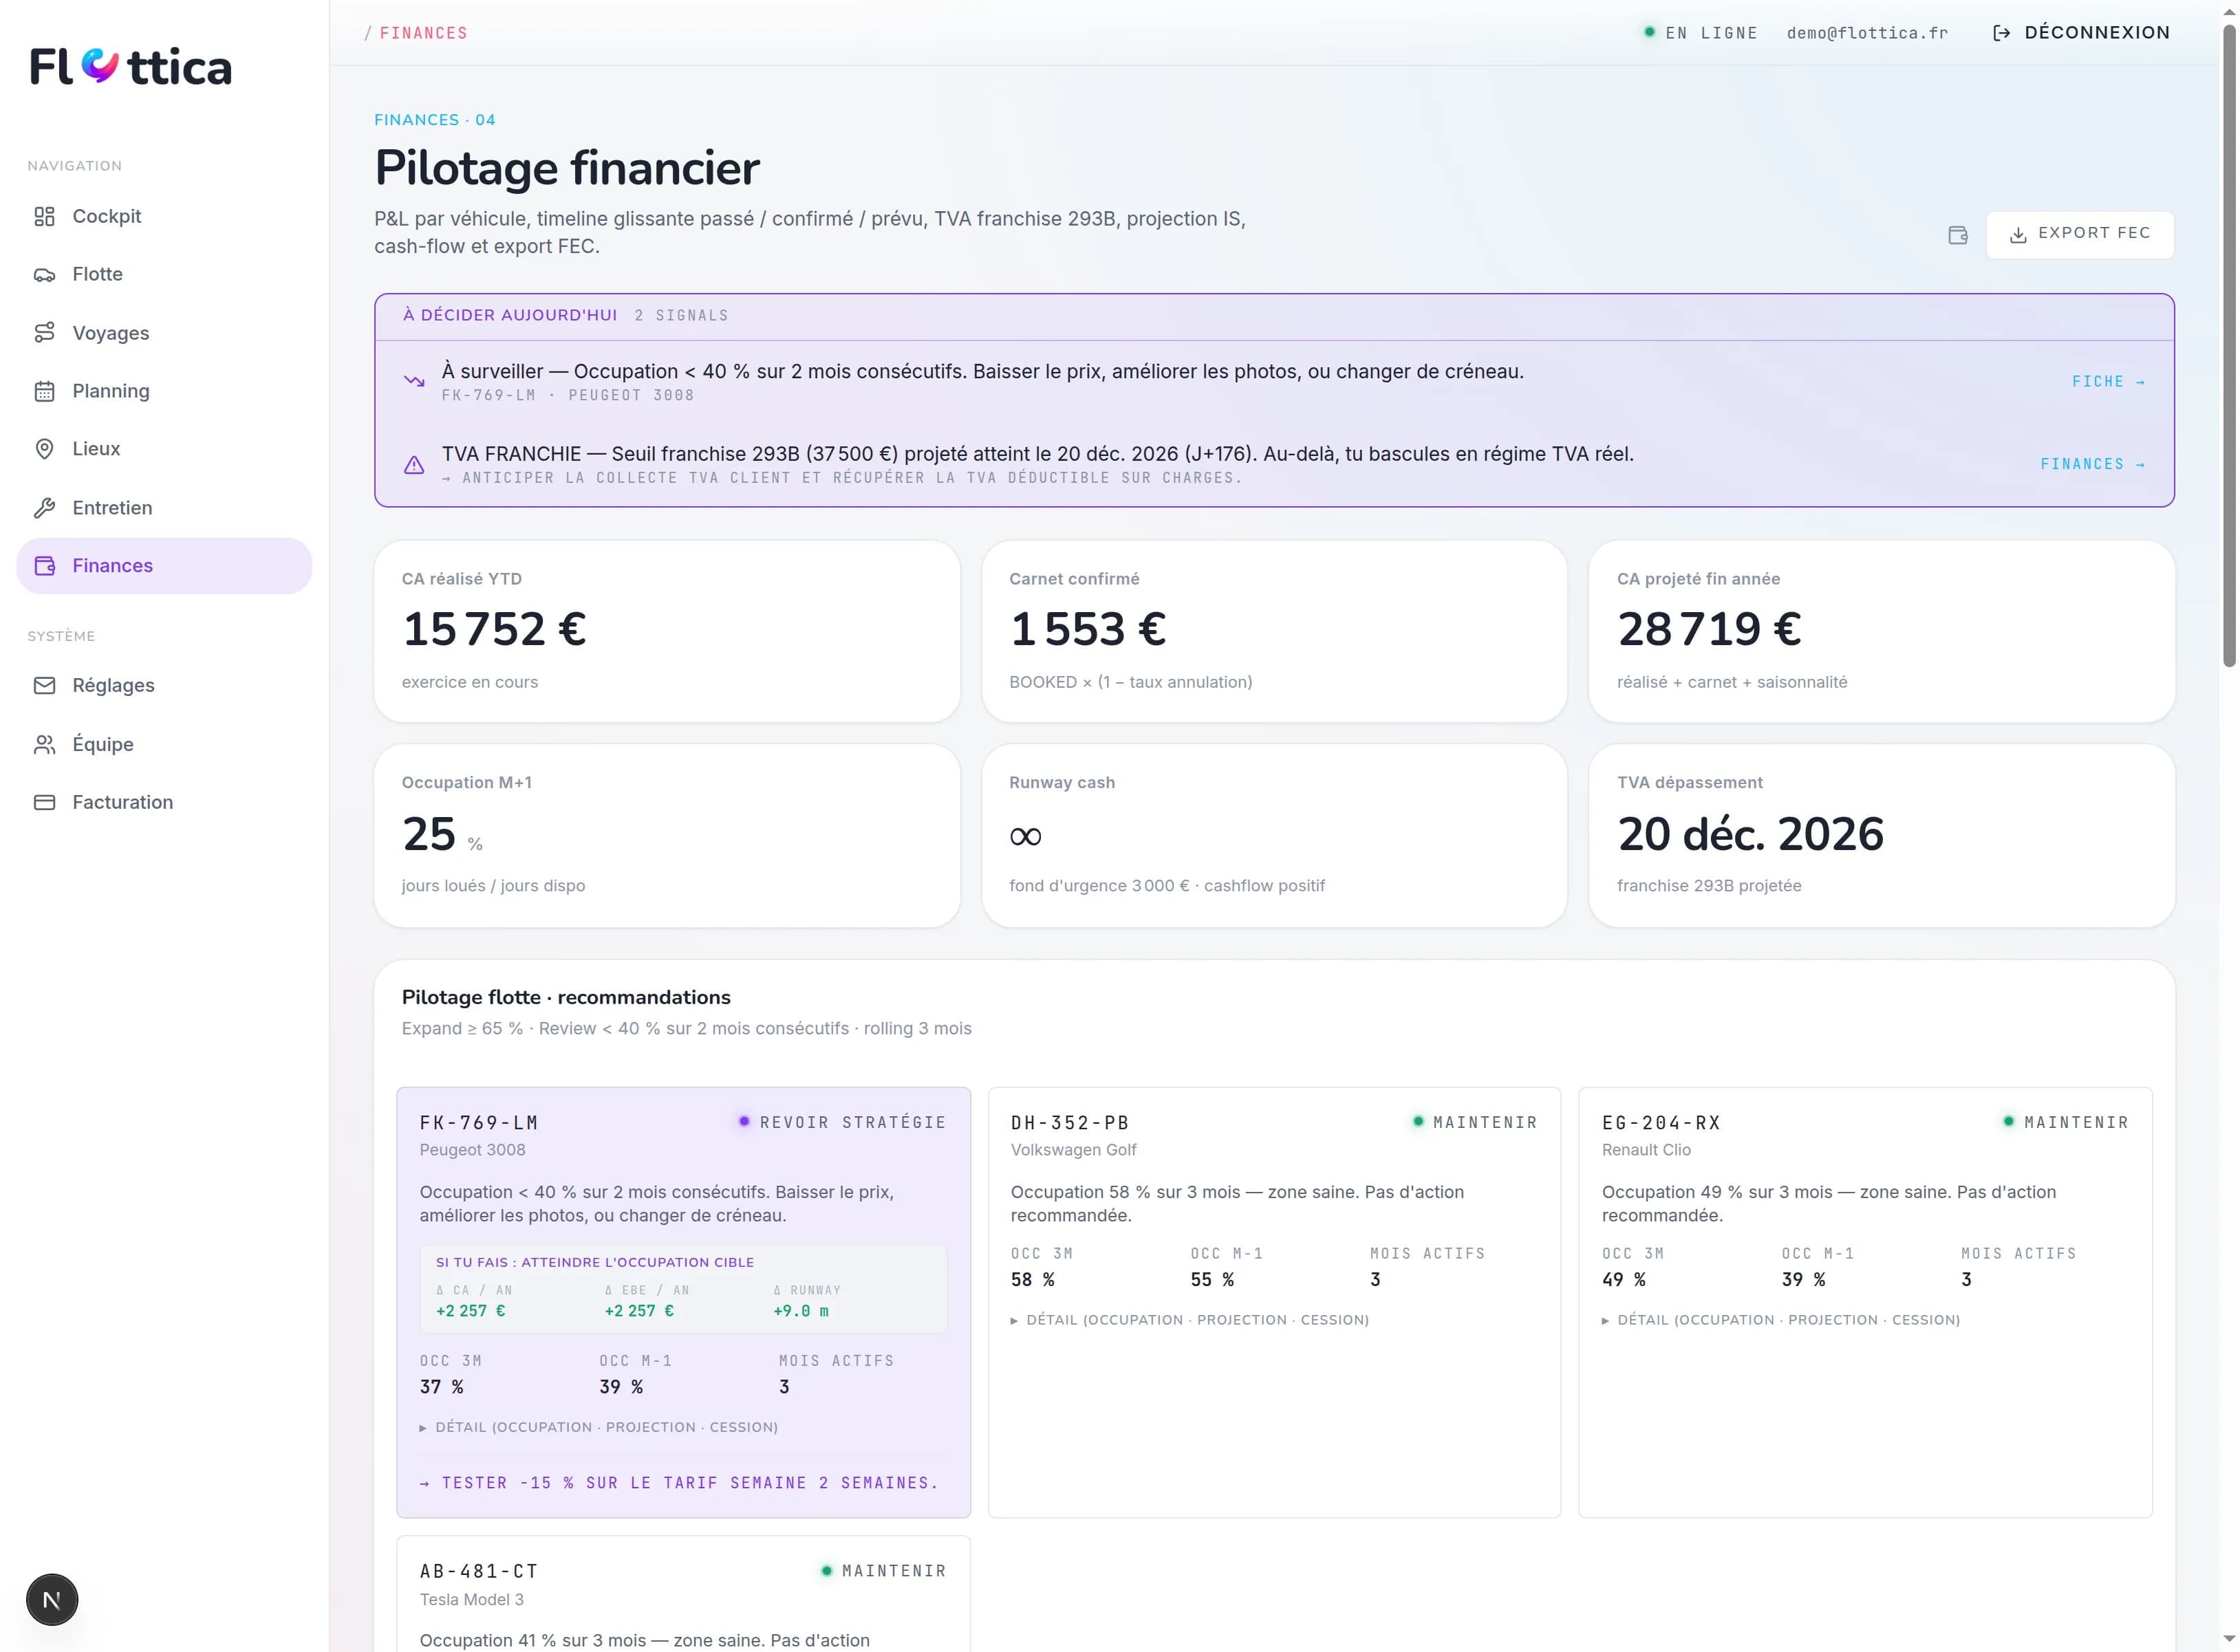
Task: Click the green EN LIGNE status dot
Action: [x=1649, y=32]
